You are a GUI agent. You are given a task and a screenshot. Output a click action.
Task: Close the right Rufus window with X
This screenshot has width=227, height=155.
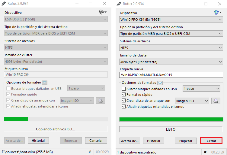pyautogui.click(x=220, y=4)
